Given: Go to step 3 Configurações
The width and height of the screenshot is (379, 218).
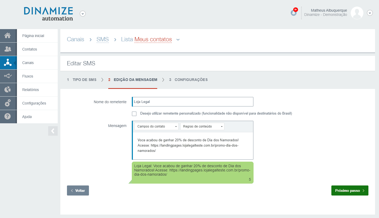Looking at the screenshot, I should point(188,80).
